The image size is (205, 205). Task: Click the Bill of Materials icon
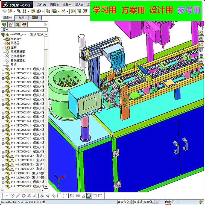pyautogui.click(x=79, y=11)
